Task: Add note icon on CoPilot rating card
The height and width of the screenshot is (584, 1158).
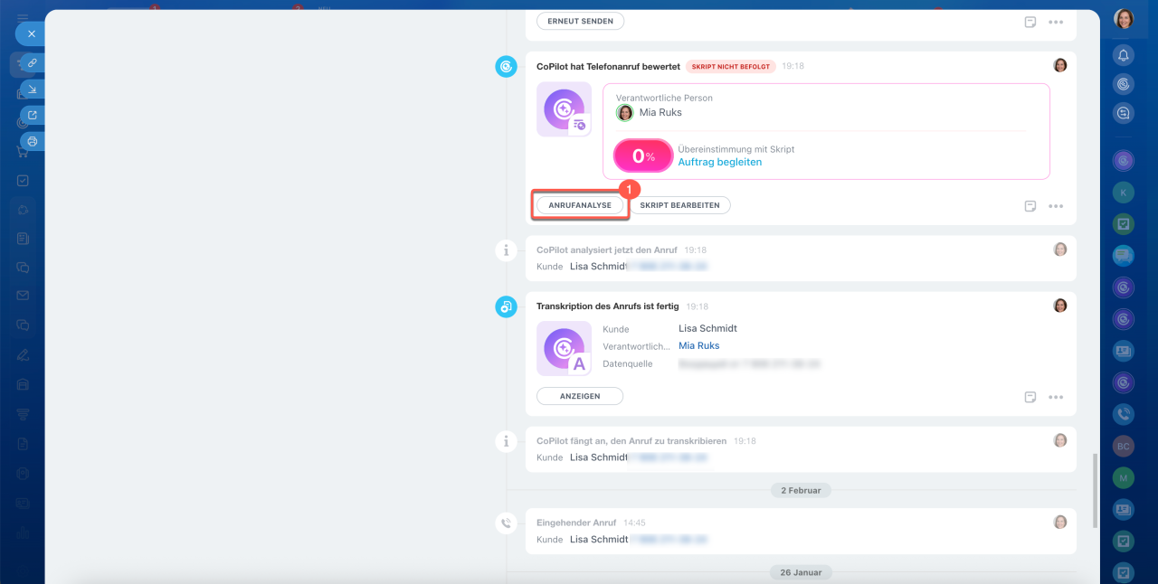Action: pyautogui.click(x=1030, y=206)
